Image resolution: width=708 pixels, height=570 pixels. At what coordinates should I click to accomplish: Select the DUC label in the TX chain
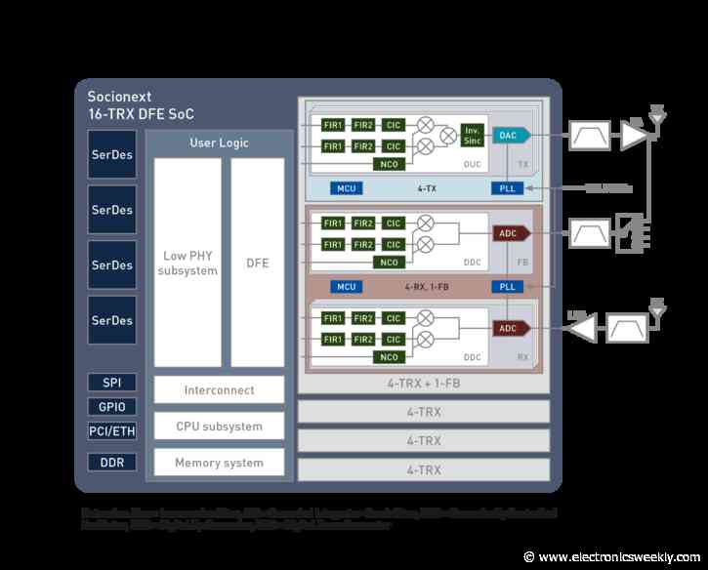(473, 164)
